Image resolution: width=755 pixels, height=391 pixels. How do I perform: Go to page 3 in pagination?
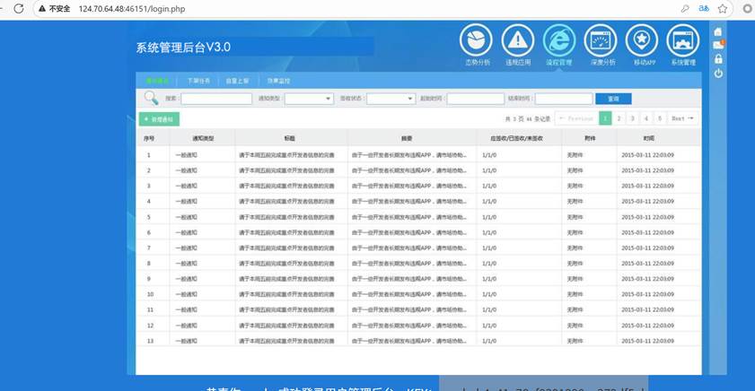click(x=633, y=118)
